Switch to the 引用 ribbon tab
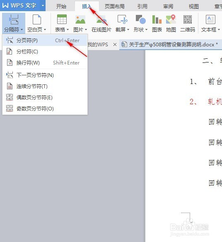This screenshot has width=222, height=242. click(142, 6)
